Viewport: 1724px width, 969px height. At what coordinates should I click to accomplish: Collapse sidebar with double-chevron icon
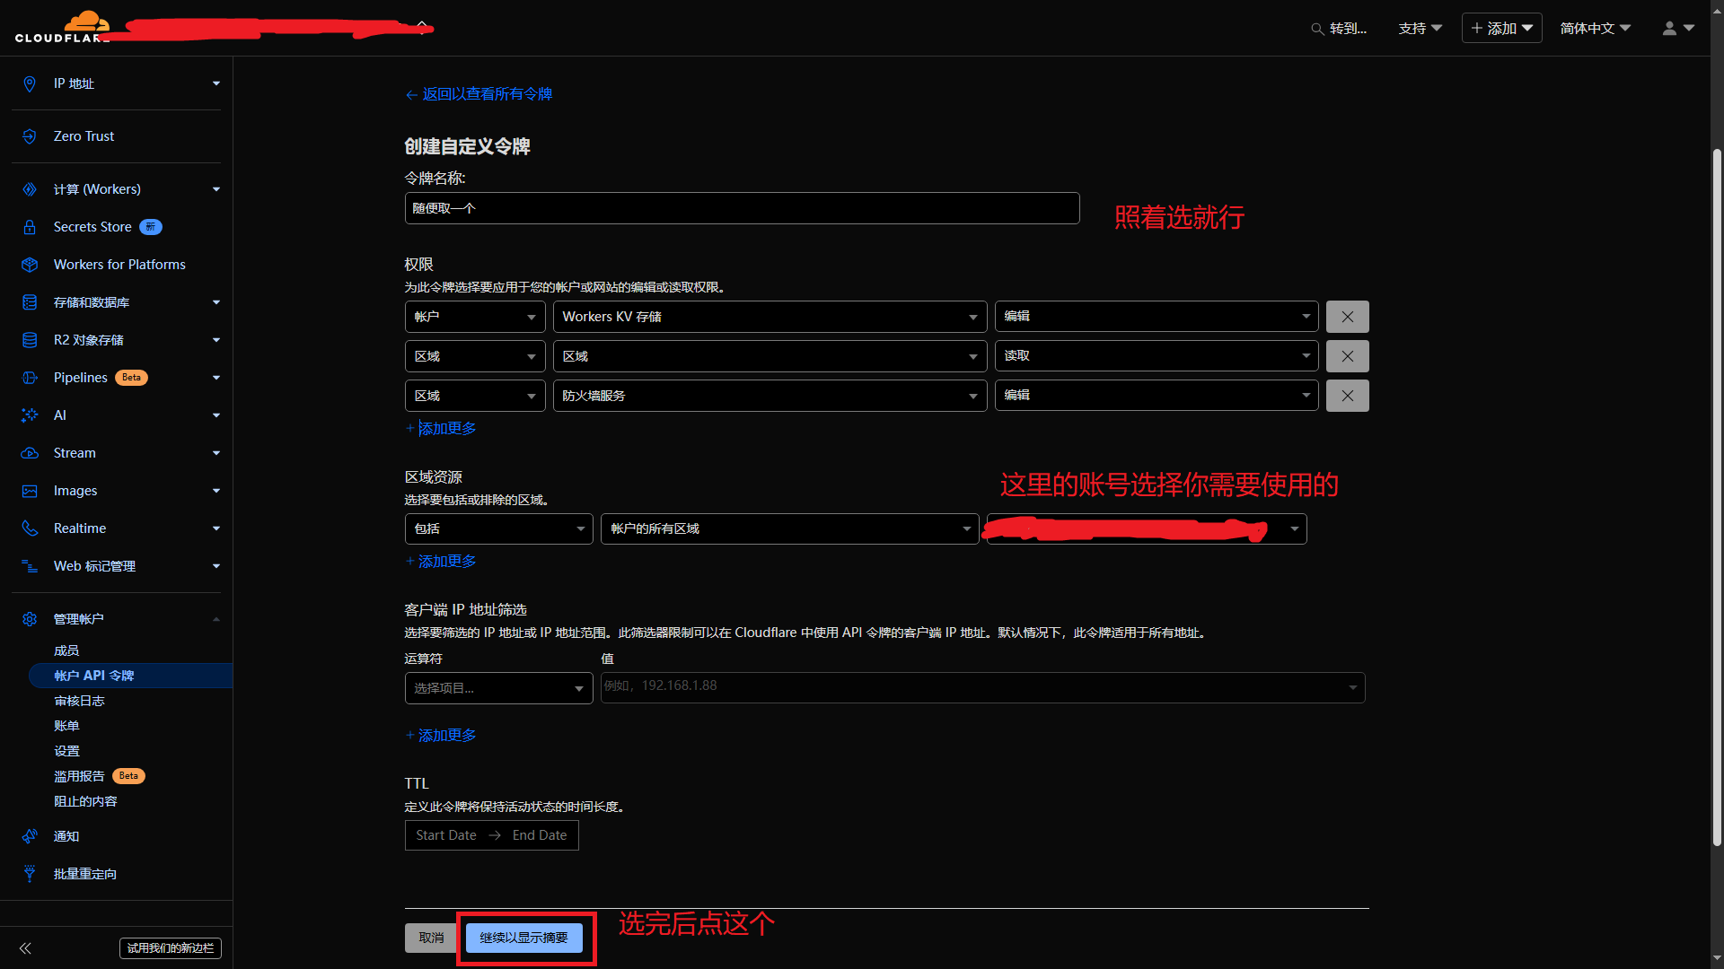pos(25,948)
